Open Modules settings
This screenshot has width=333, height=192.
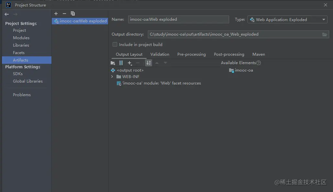(x=21, y=38)
